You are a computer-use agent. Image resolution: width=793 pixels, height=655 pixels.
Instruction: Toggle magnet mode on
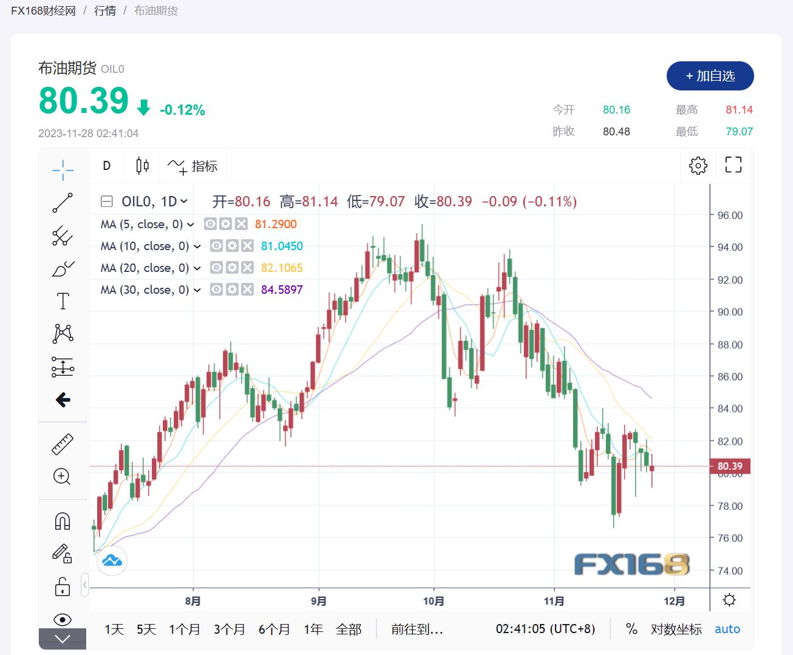(x=63, y=521)
